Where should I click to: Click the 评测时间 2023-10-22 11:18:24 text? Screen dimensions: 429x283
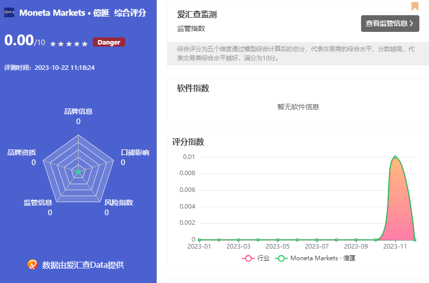tap(50, 68)
